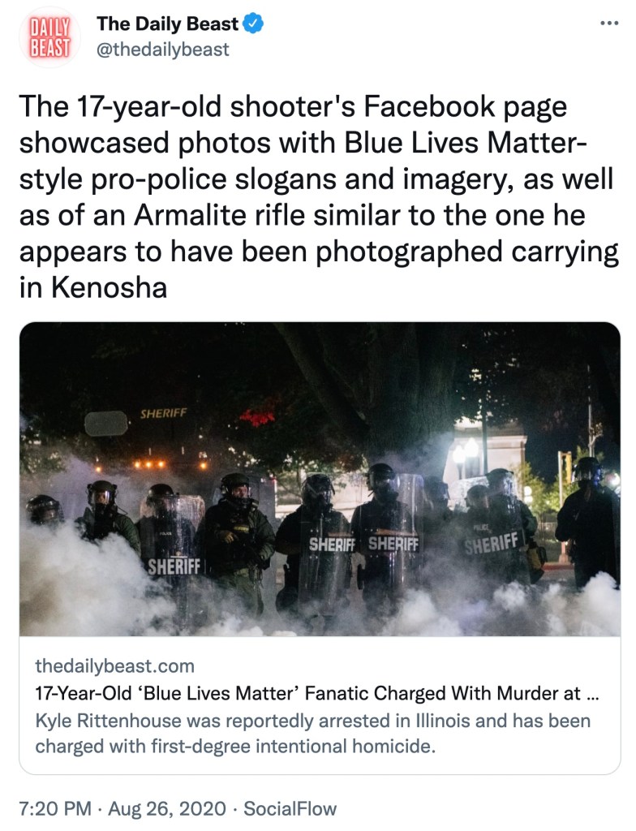Open the three-dot more options menu

click(608, 24)
